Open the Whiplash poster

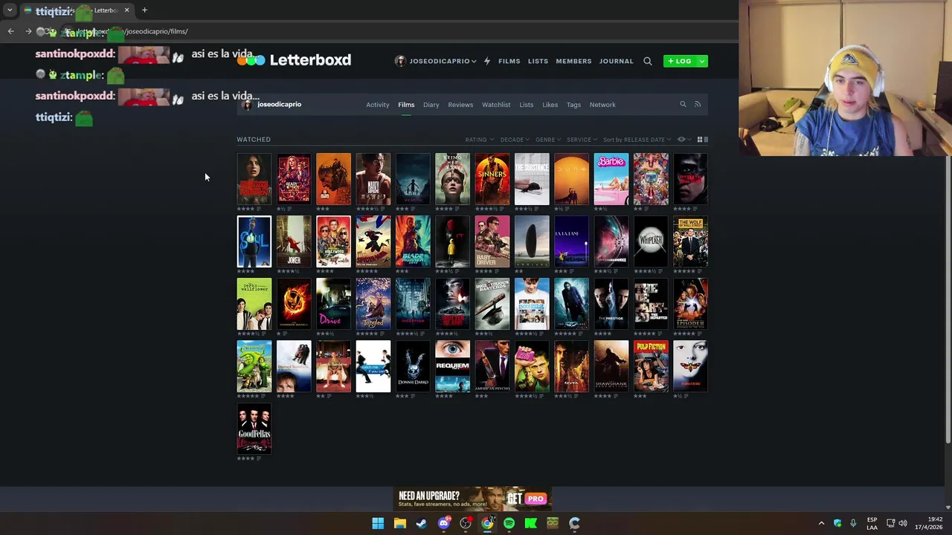coord(651,241)
